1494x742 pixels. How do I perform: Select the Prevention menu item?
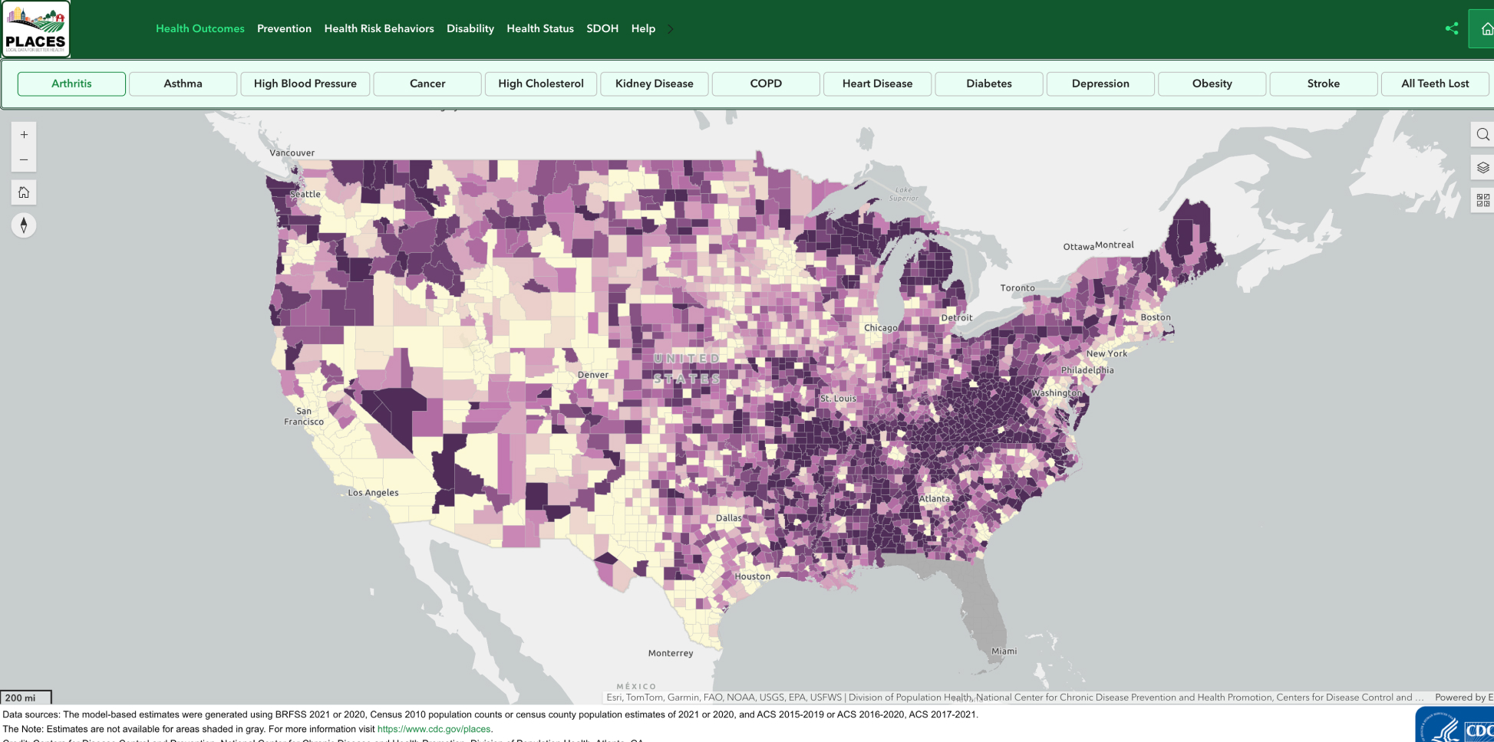tap(285, 28)
